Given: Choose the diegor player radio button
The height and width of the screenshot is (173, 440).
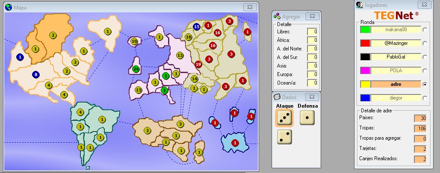Looking at the screenshot, I should (x=425, y=98).
